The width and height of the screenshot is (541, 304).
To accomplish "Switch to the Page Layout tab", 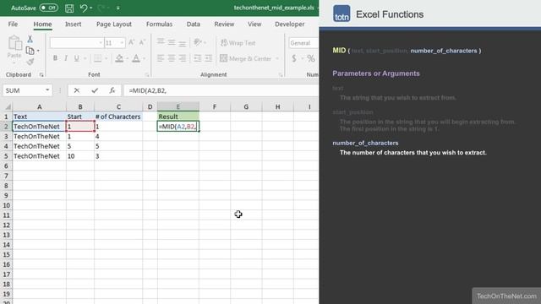I will (114, 24).
